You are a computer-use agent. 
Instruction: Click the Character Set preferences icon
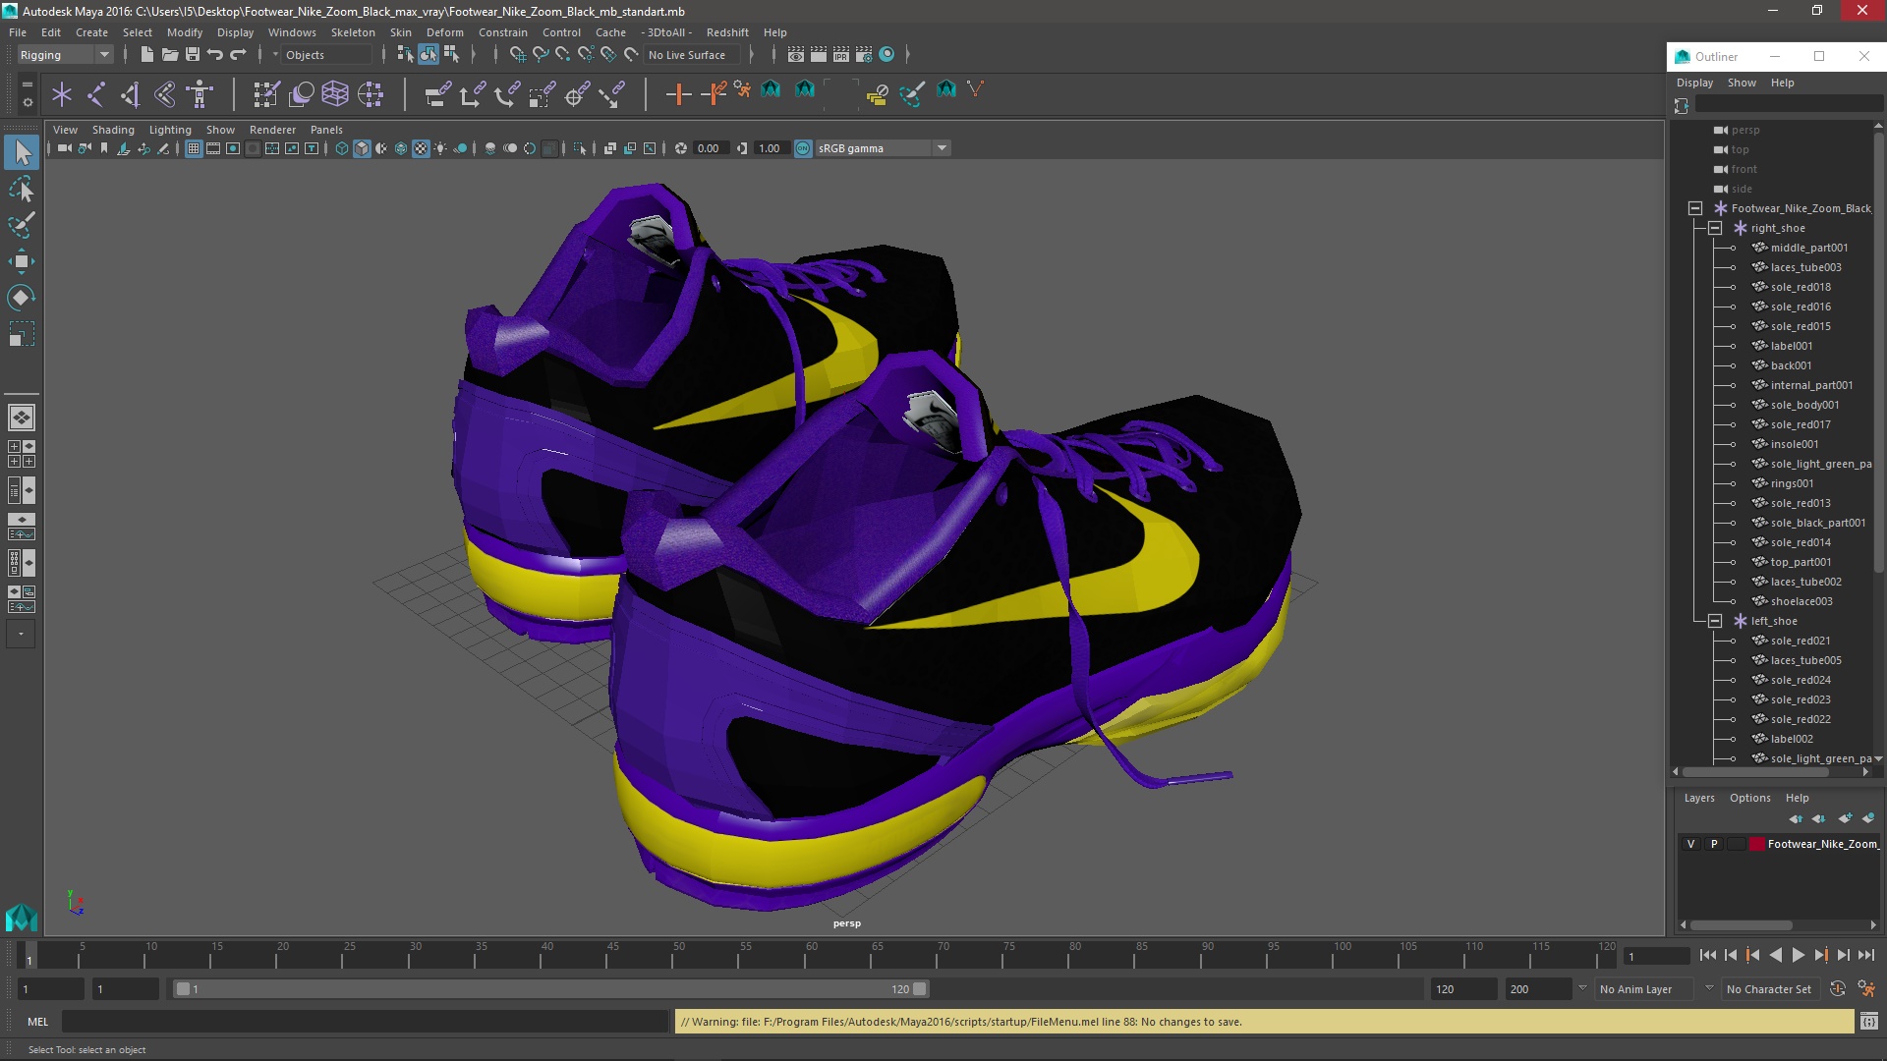click(x=1866, y=989)
